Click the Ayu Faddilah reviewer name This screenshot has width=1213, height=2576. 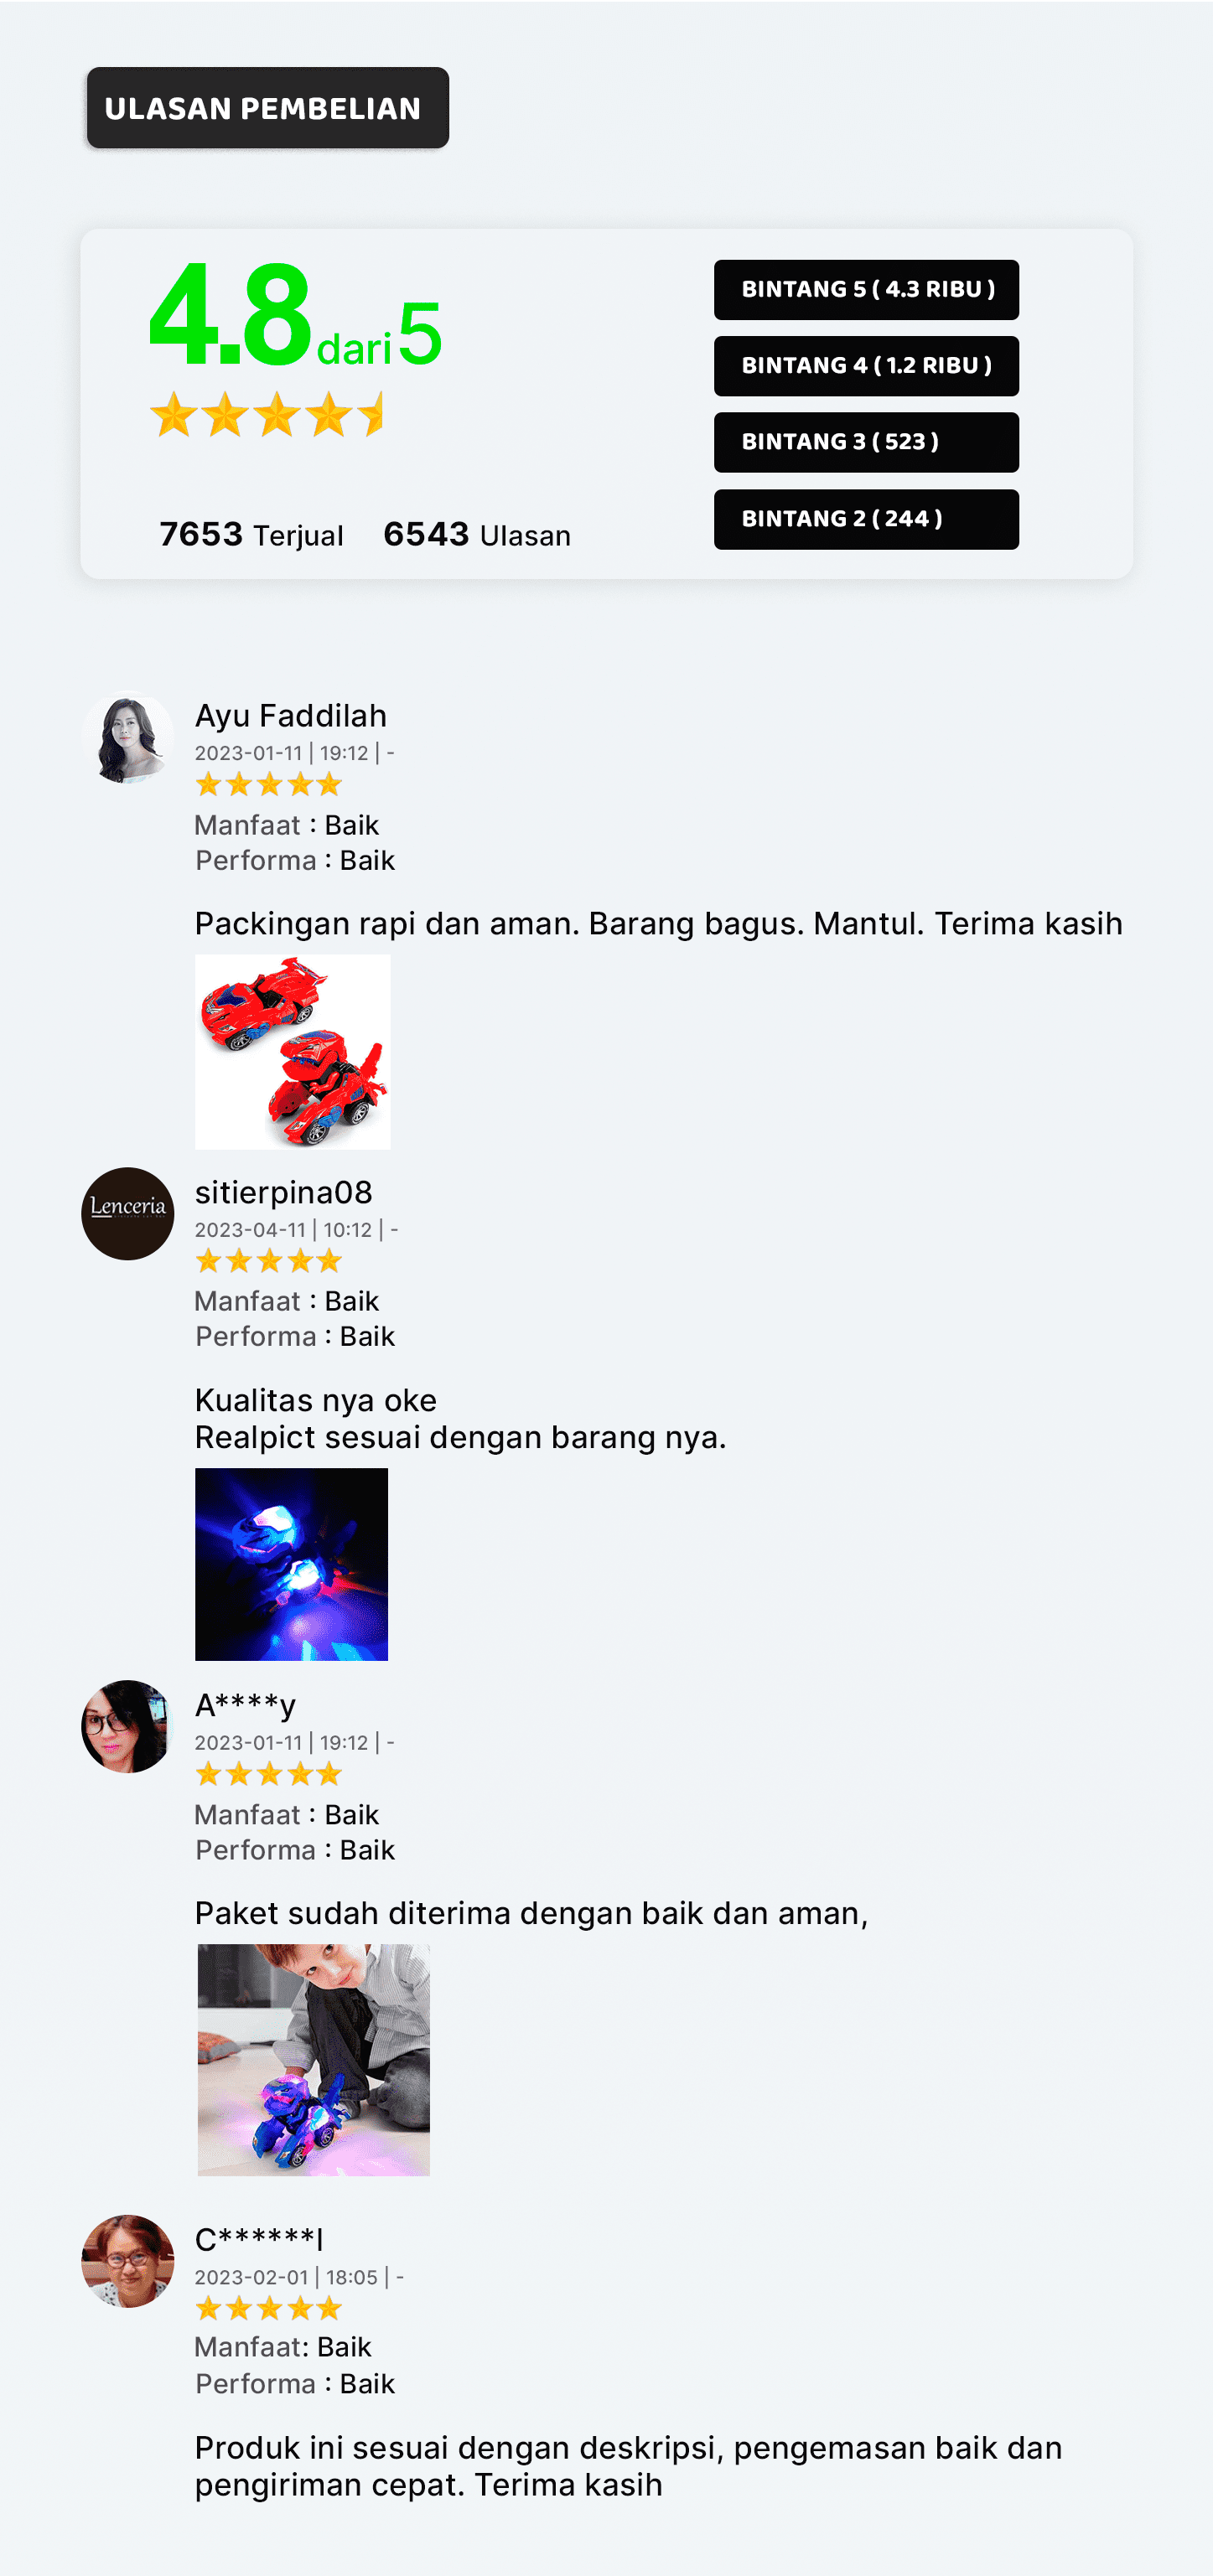pos(290,716)
